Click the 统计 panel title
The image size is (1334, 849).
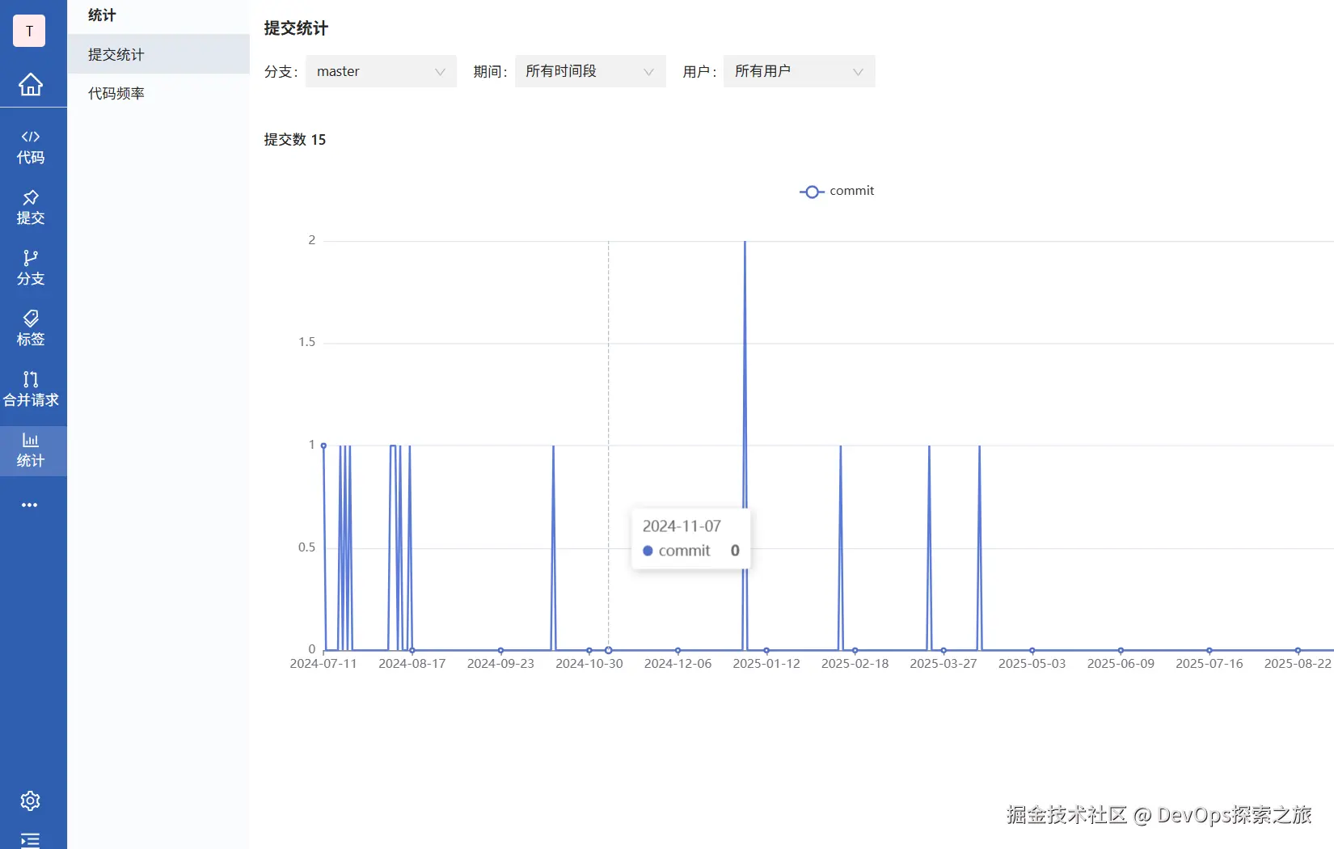point(102,15)
